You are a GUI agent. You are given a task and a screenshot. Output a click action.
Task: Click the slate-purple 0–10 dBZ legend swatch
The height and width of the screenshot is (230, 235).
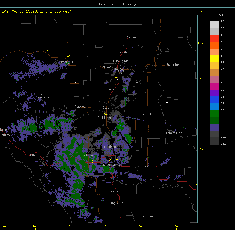(214, 127)
